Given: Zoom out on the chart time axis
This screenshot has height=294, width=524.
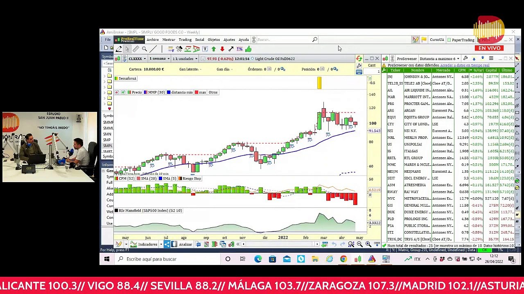Looking at the screenshot, I should click(359, 244).
